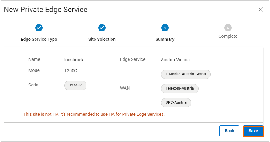Click the dialog title New Private Edge Service
The image size is (270, 142).
point(46,10)
